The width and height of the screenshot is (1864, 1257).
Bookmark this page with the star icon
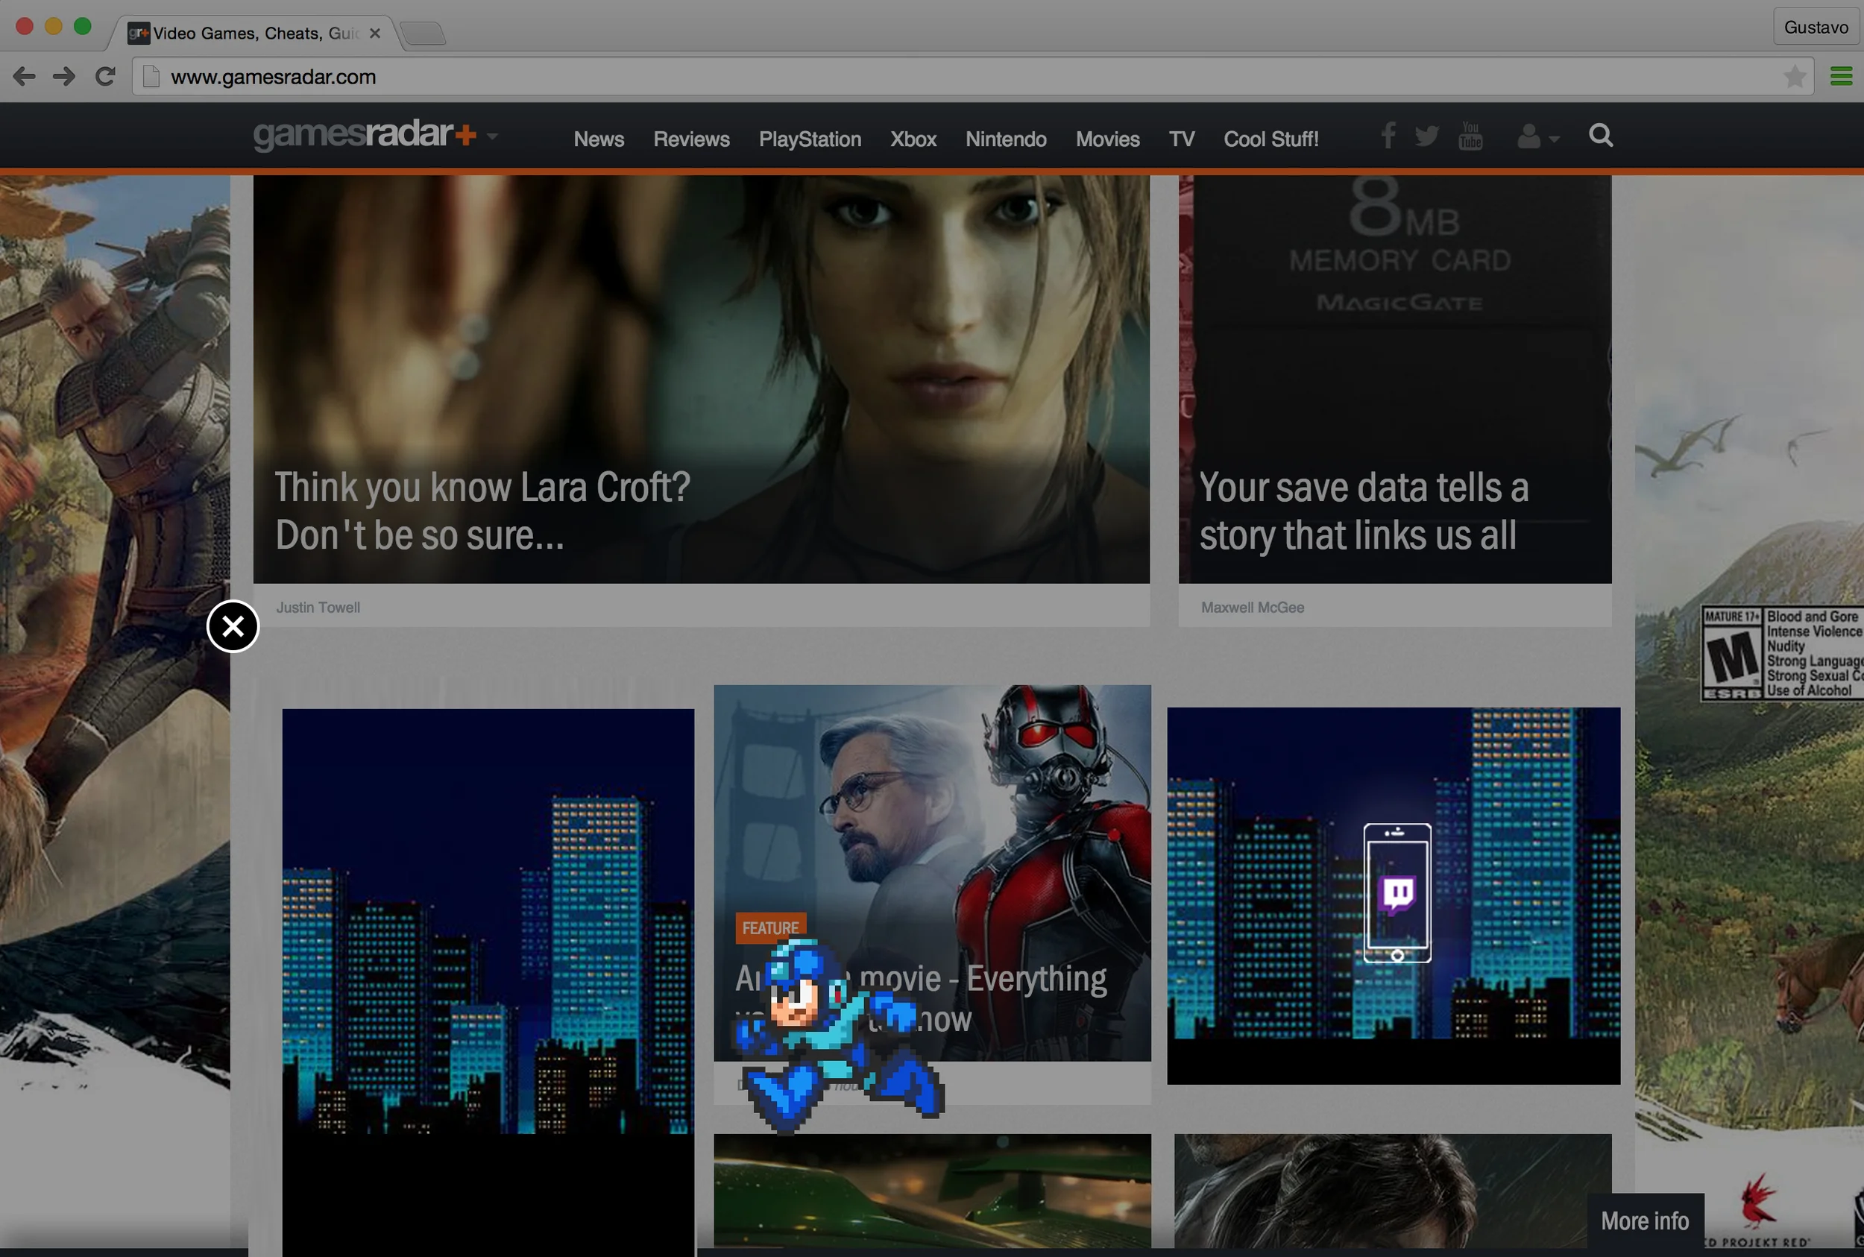click(1795, 77)
